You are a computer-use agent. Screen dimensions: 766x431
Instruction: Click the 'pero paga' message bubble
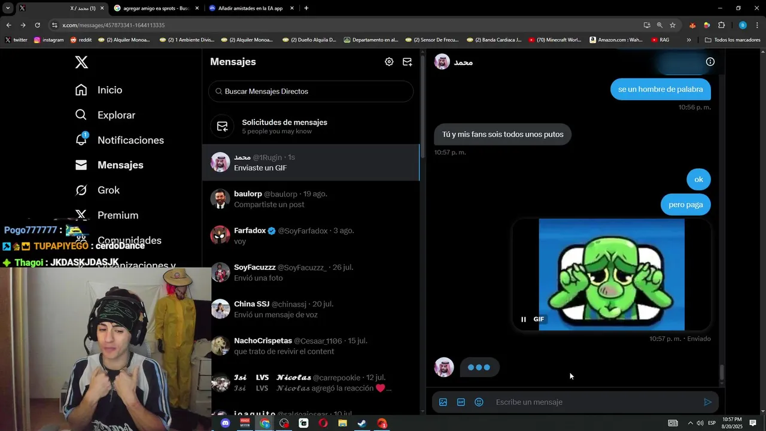coord(686,205)
